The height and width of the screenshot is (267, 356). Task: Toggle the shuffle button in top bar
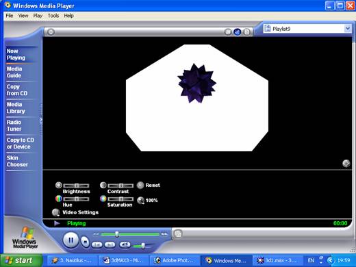[228, 32]
